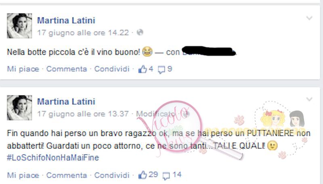Open the options chevron on first post
Viewport: 323px width, 184px height.
point(309,18)
